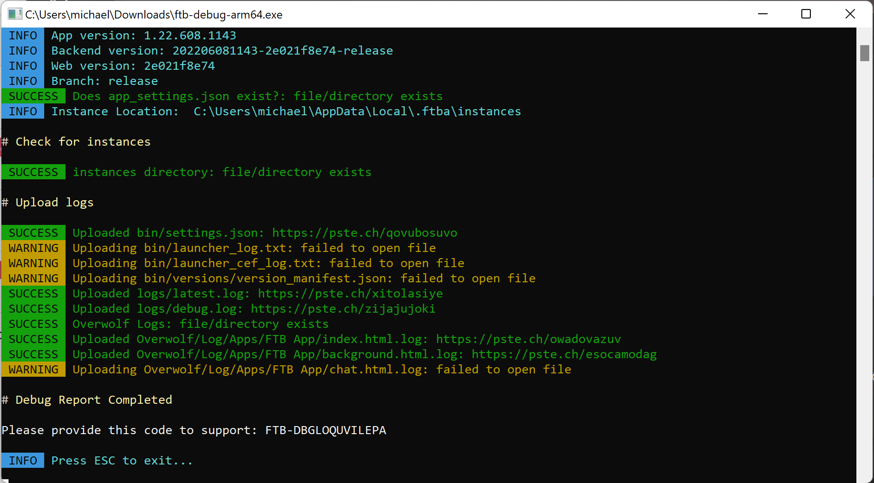Open the background.html.log pste.ch link
This screenshot has width=874, height=483.
[x=564, y=354]
